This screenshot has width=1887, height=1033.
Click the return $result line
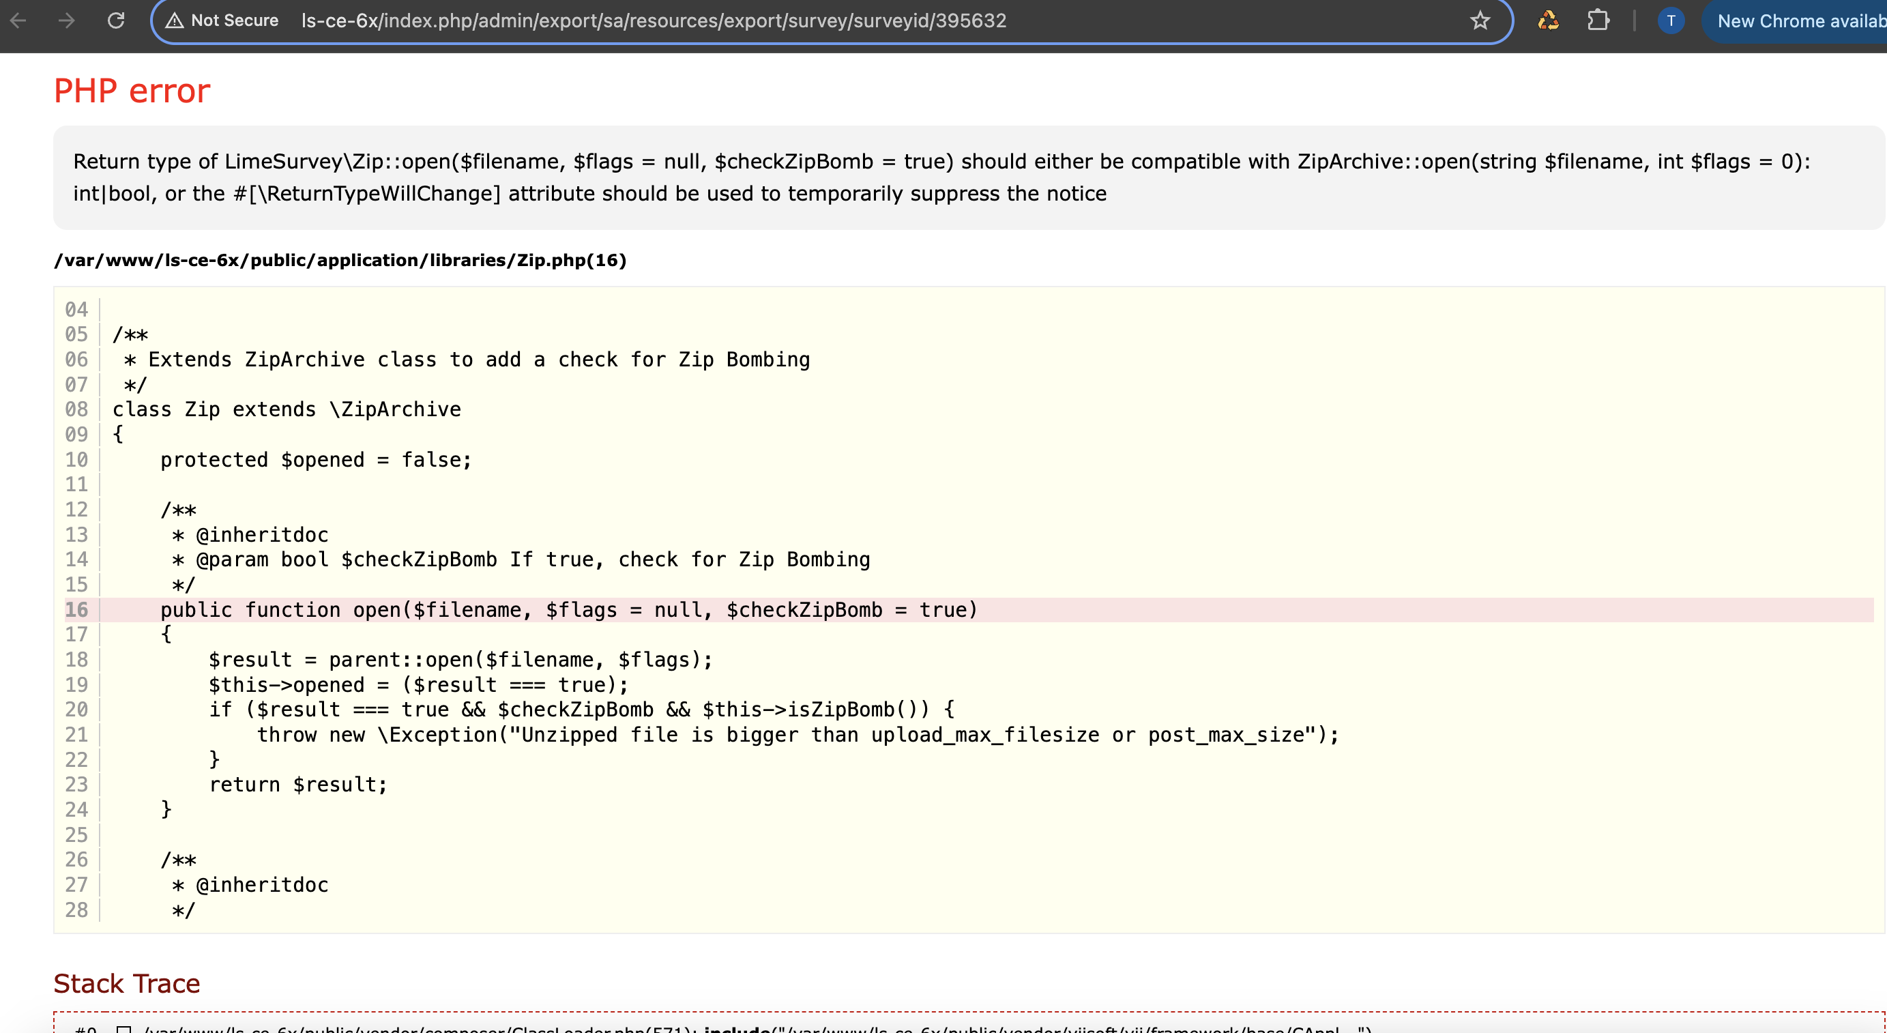tap(297, 784)
